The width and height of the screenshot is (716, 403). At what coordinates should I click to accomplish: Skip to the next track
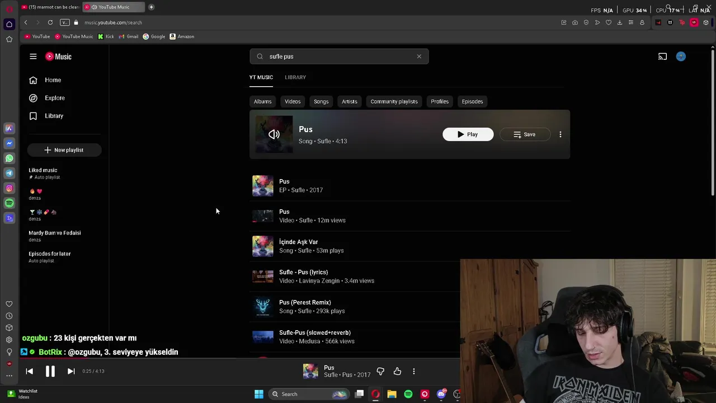pos(71,371)
